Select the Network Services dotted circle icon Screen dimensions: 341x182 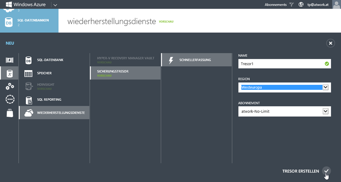pos(10,99)
